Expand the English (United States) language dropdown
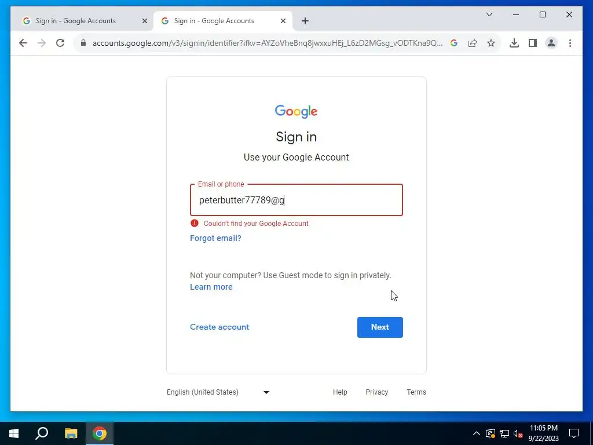This screenshot has height=445, width=593. pos(218,392)
